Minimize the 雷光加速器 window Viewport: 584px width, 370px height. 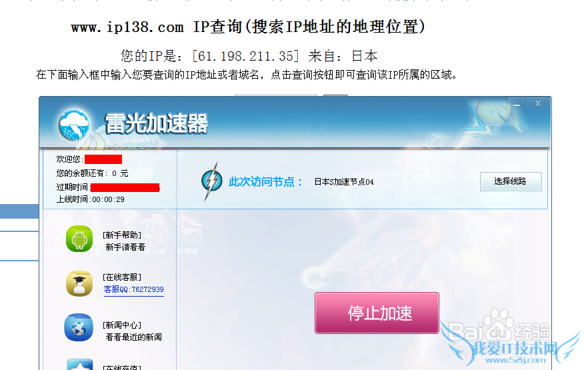pos(516,104)
